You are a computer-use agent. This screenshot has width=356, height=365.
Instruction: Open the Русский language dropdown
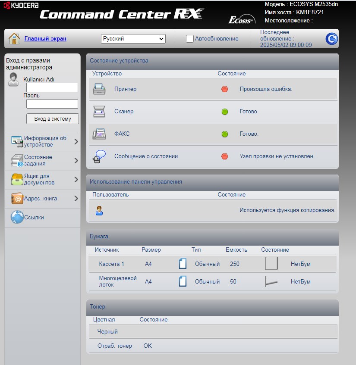point(133,39)
